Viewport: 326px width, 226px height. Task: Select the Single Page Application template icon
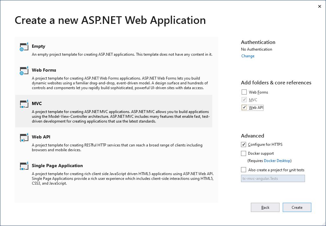tap(24, 166)
